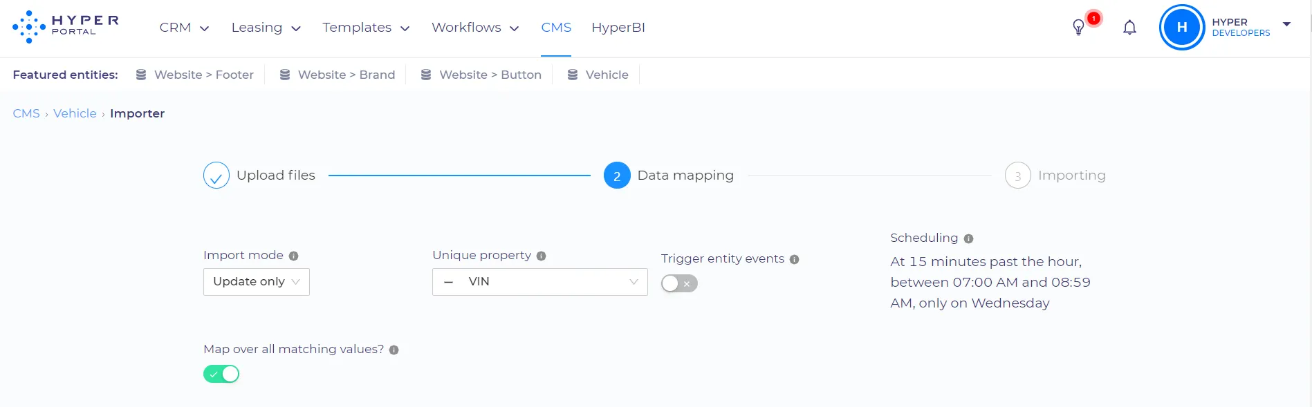This screenshot has height=407, width=1312.
Task: Go to the CMS tab
Action: pos(556,28)
